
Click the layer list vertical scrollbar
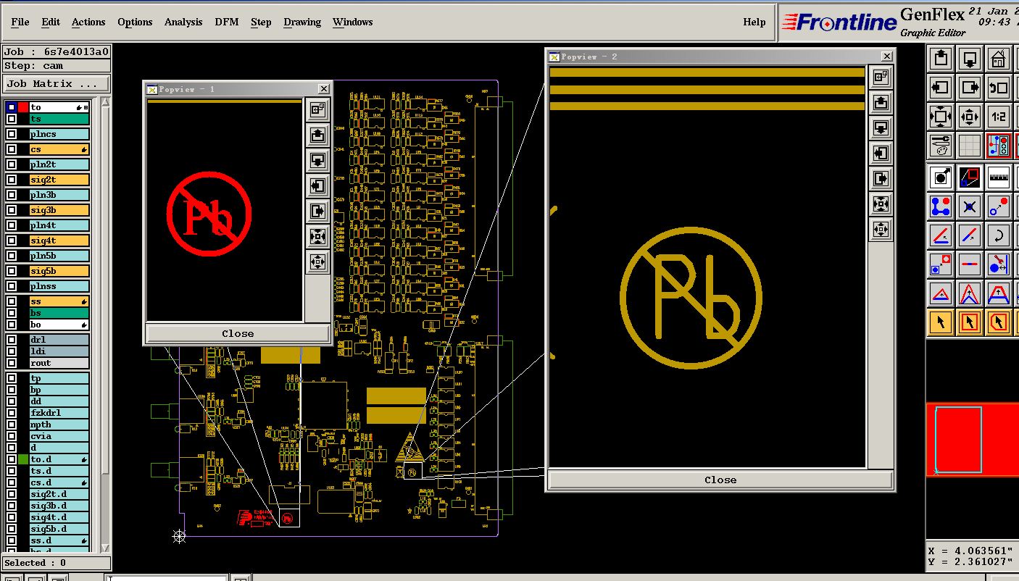click(105, 325)
